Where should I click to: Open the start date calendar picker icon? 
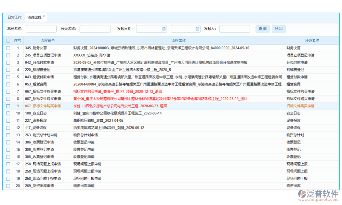[x=163, y=29]
